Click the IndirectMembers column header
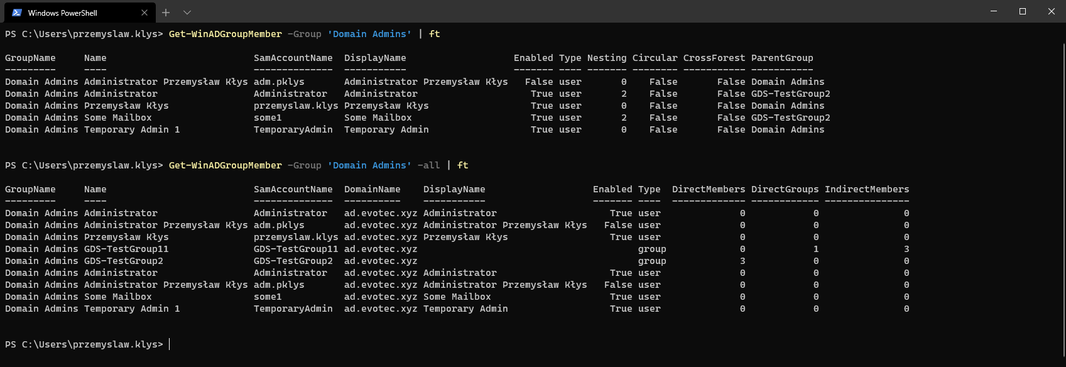 point(867,189)
